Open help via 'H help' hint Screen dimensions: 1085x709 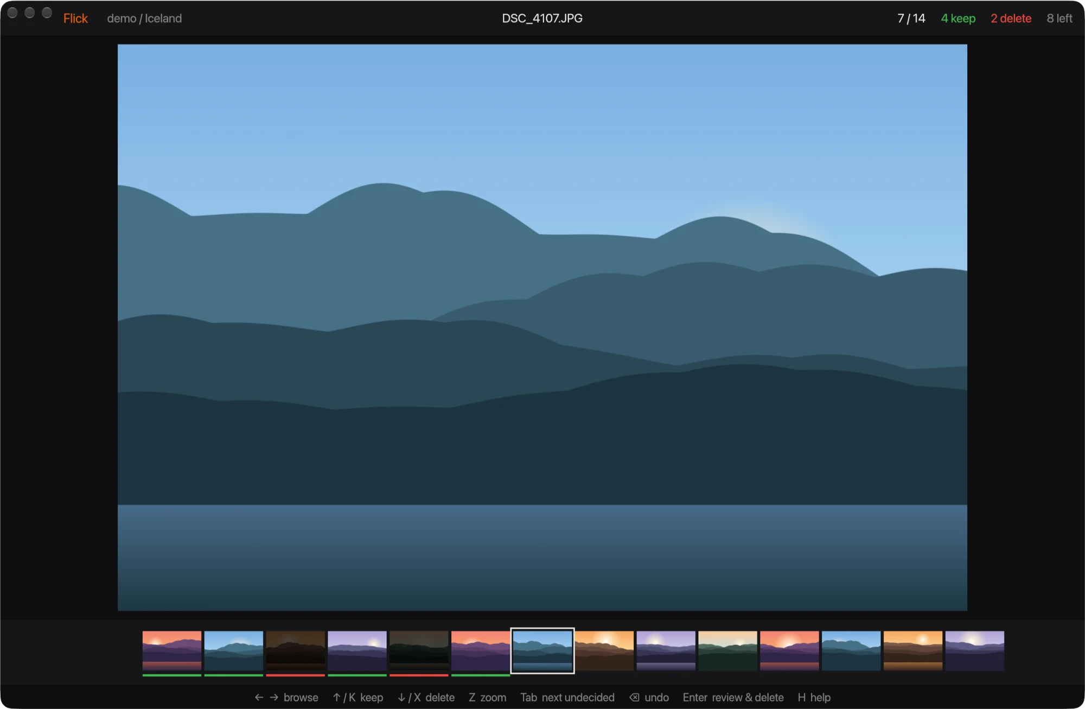click(x=814, y=698)
